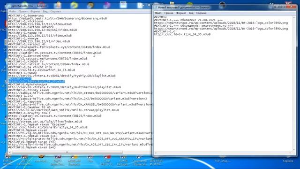Image resolution: width=300 pixels, height=169 pixels.
Task: Click horizontal scrollbar thumb in iptvchannels window
Action: [x=67, y=152]
